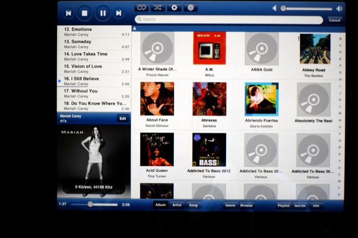The width and height of the screenshot is (358, 238).
Task: Jump to letter S in index
Action: [340, 154]
